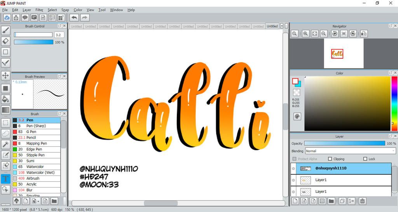Click Navigator zoom in magnifier

(305, 33)
